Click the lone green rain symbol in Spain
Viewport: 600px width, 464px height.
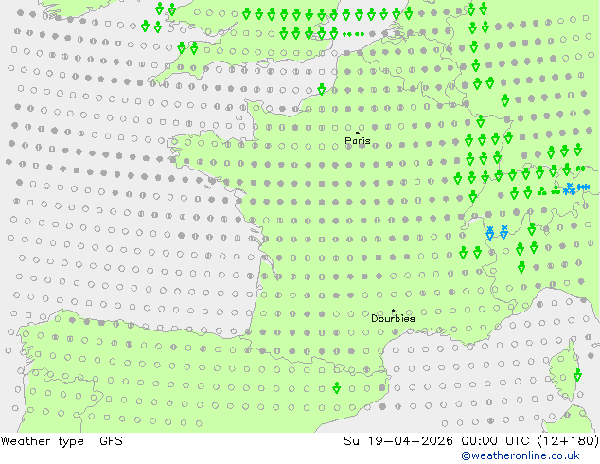(x=336, y=387)
